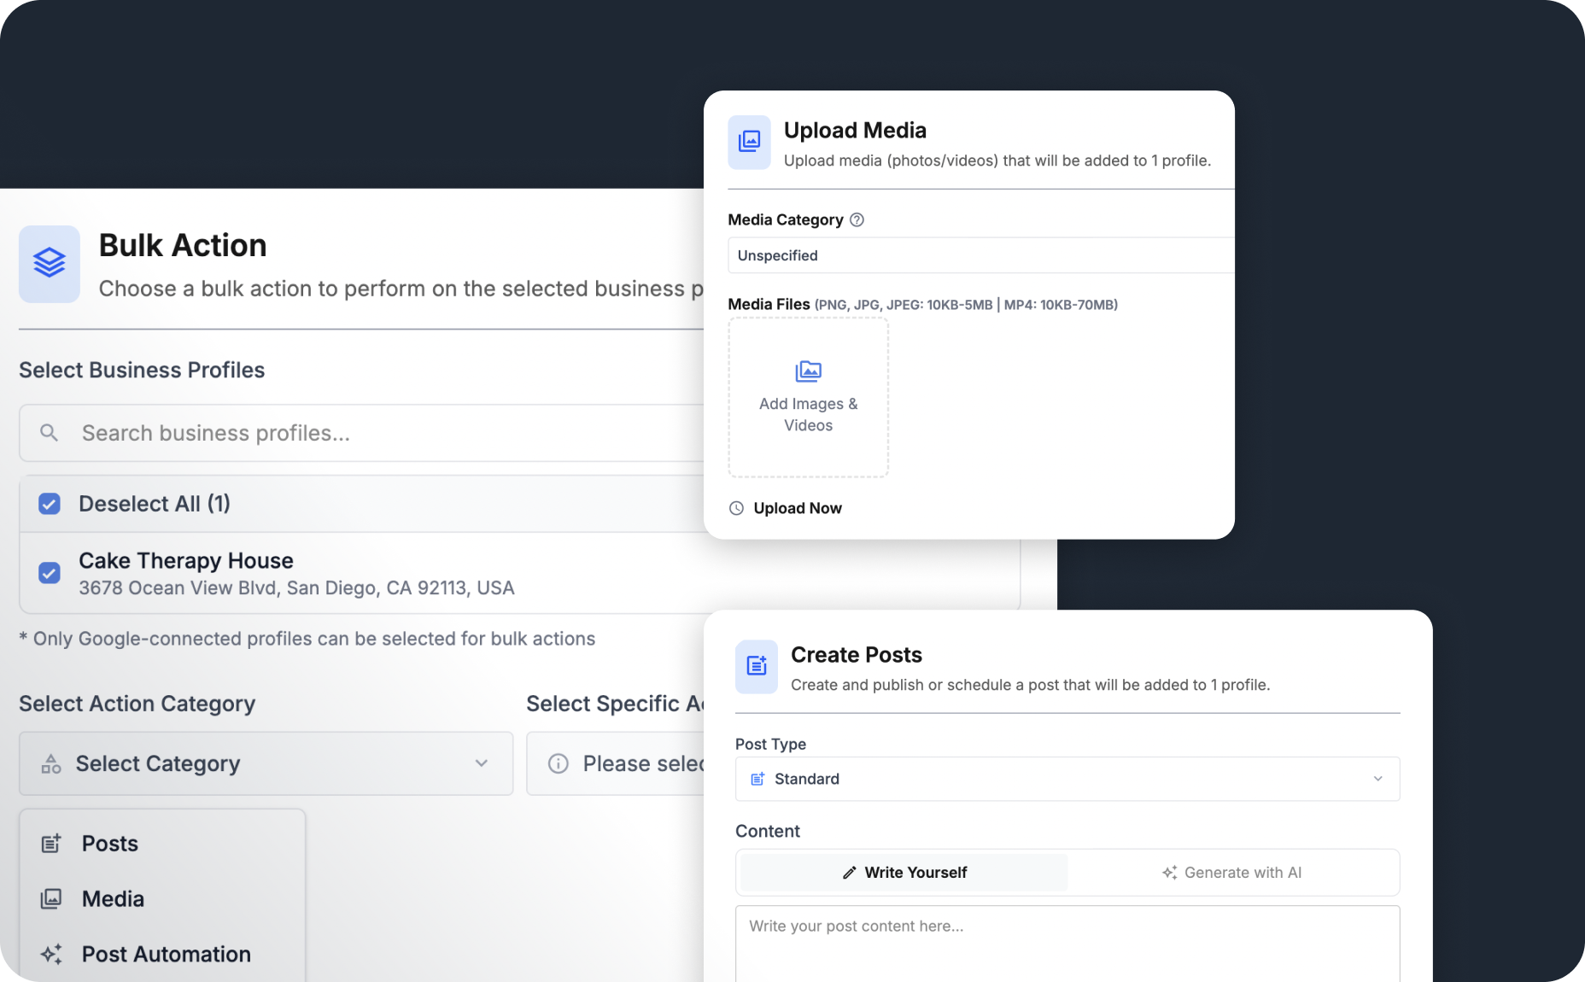Screen dimensions: 1585x982
Task: Click the search magnifier icon
Action: click(50, 433)
